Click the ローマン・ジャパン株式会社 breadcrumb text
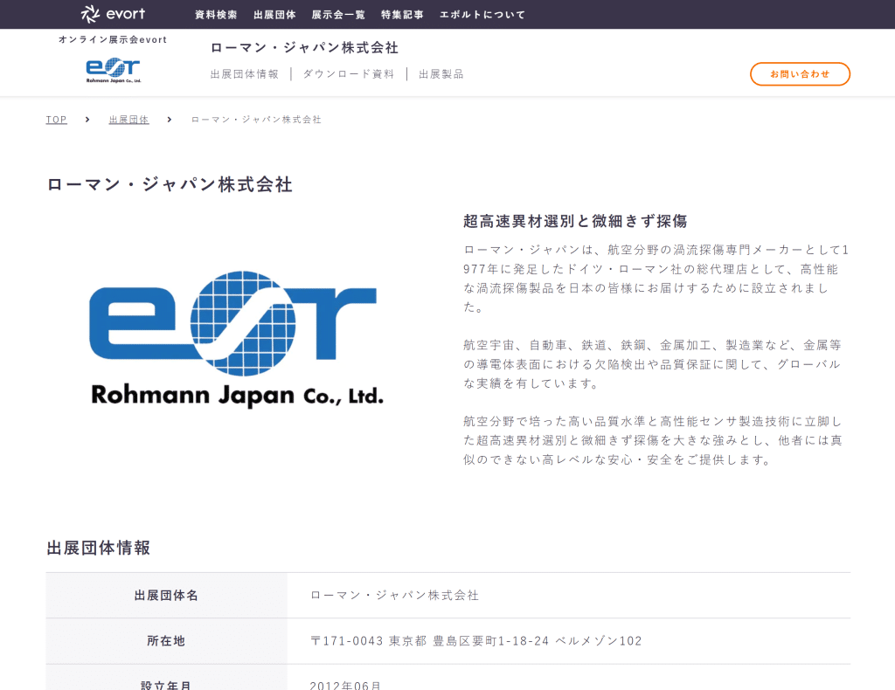This screenshot has width=895, height=690. (x=256, y=120)
